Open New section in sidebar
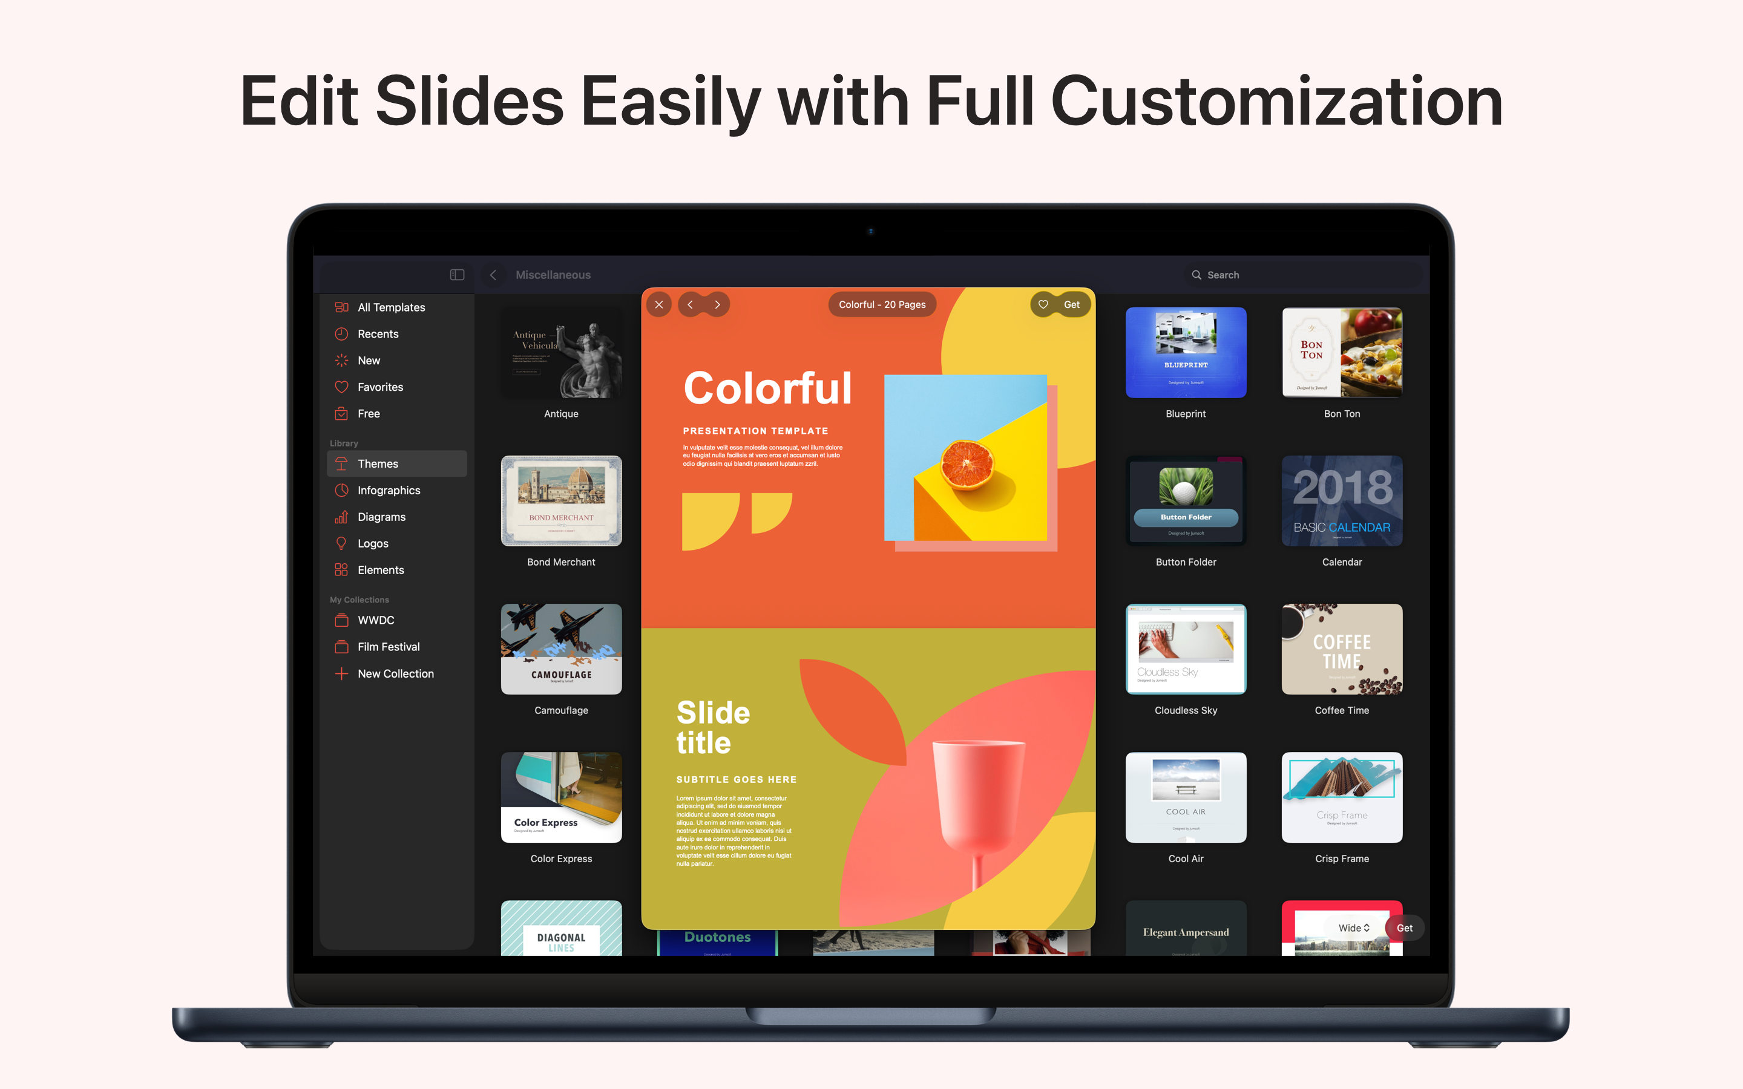1743x1089 pixels. 397,361
